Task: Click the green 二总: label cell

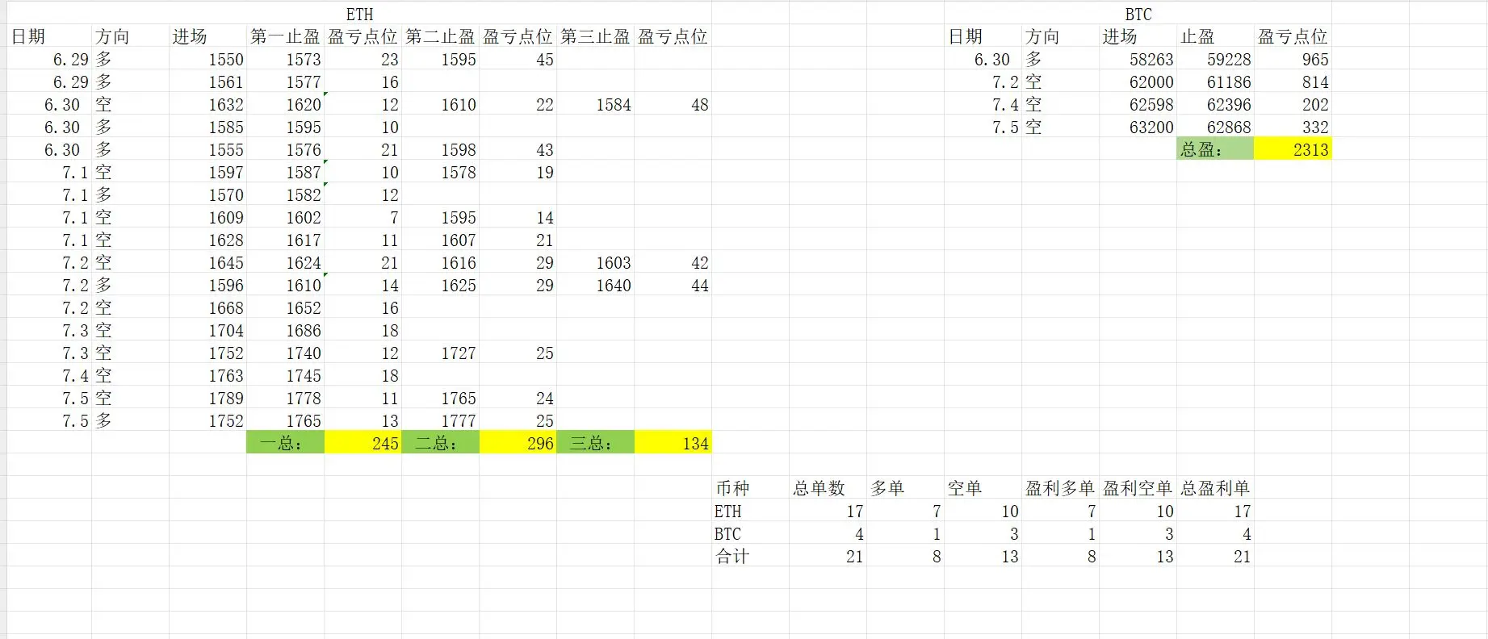Action: click(x=440, y=443)
